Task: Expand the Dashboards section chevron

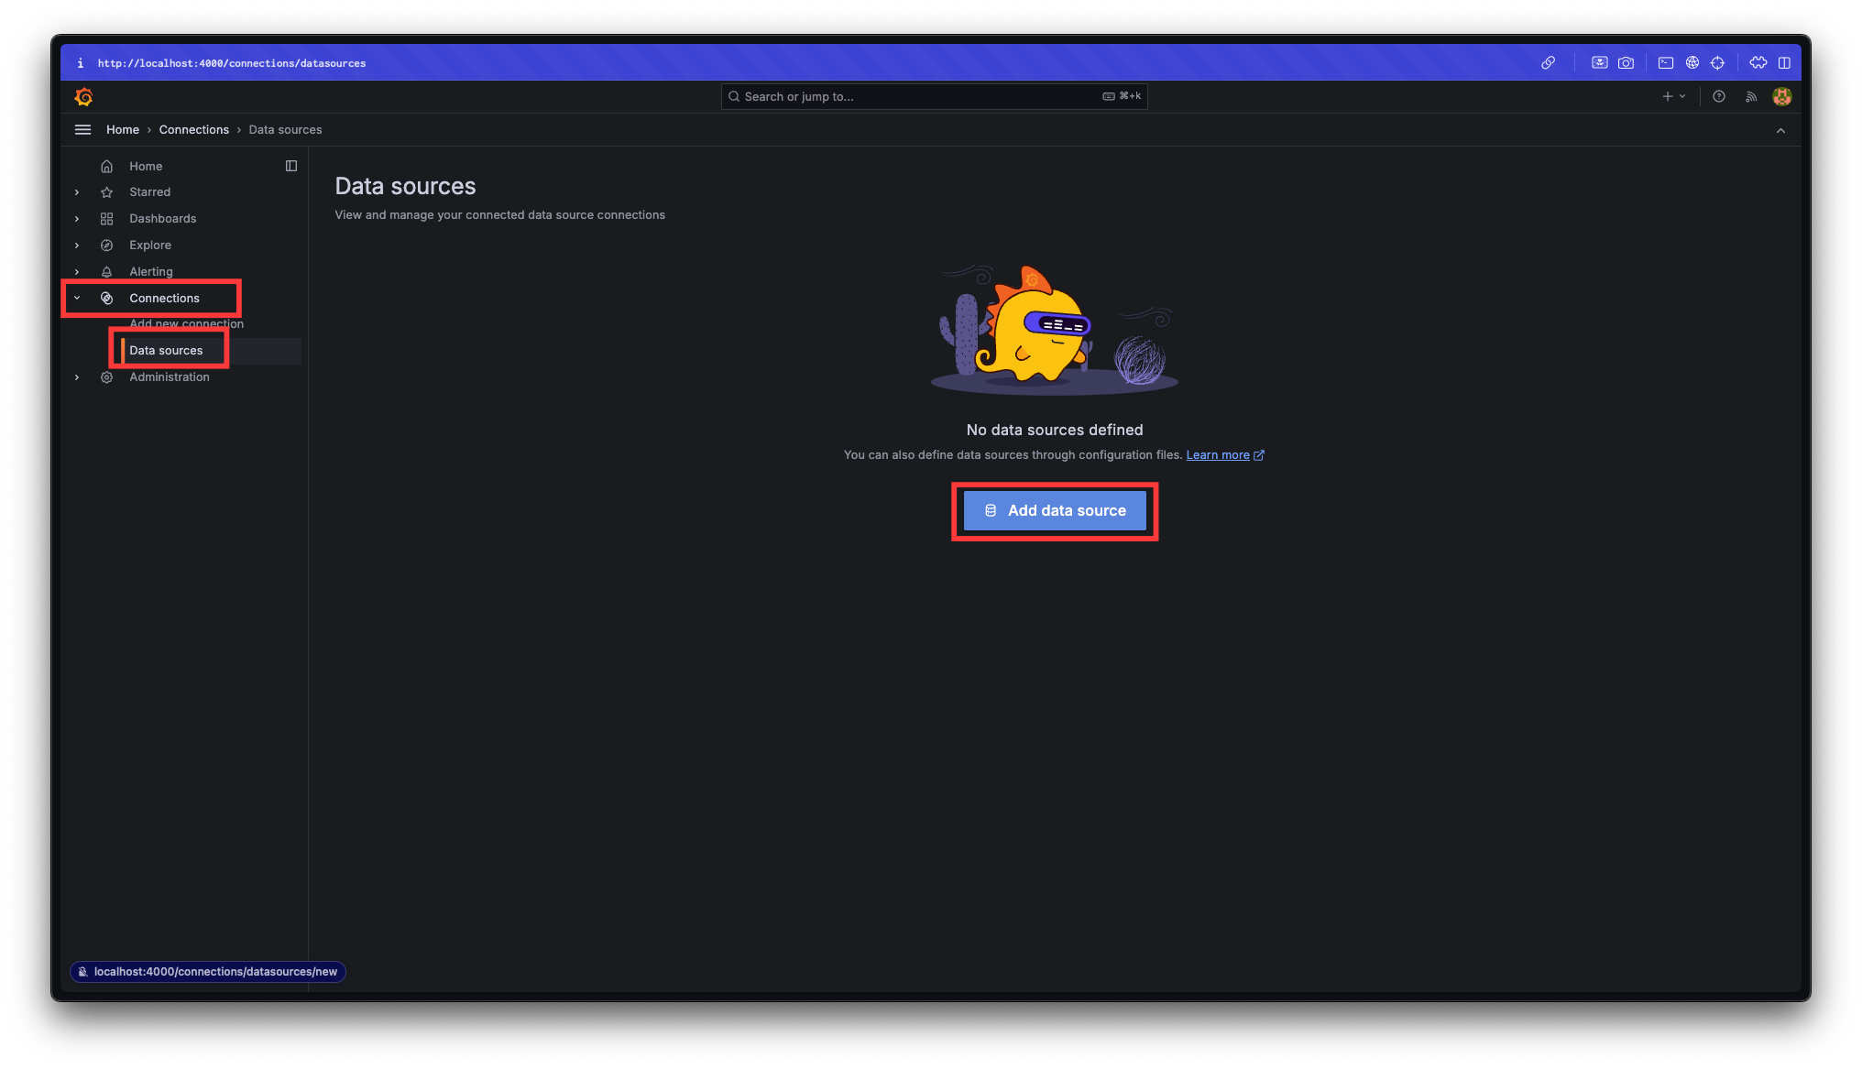Action: point(77,219)
